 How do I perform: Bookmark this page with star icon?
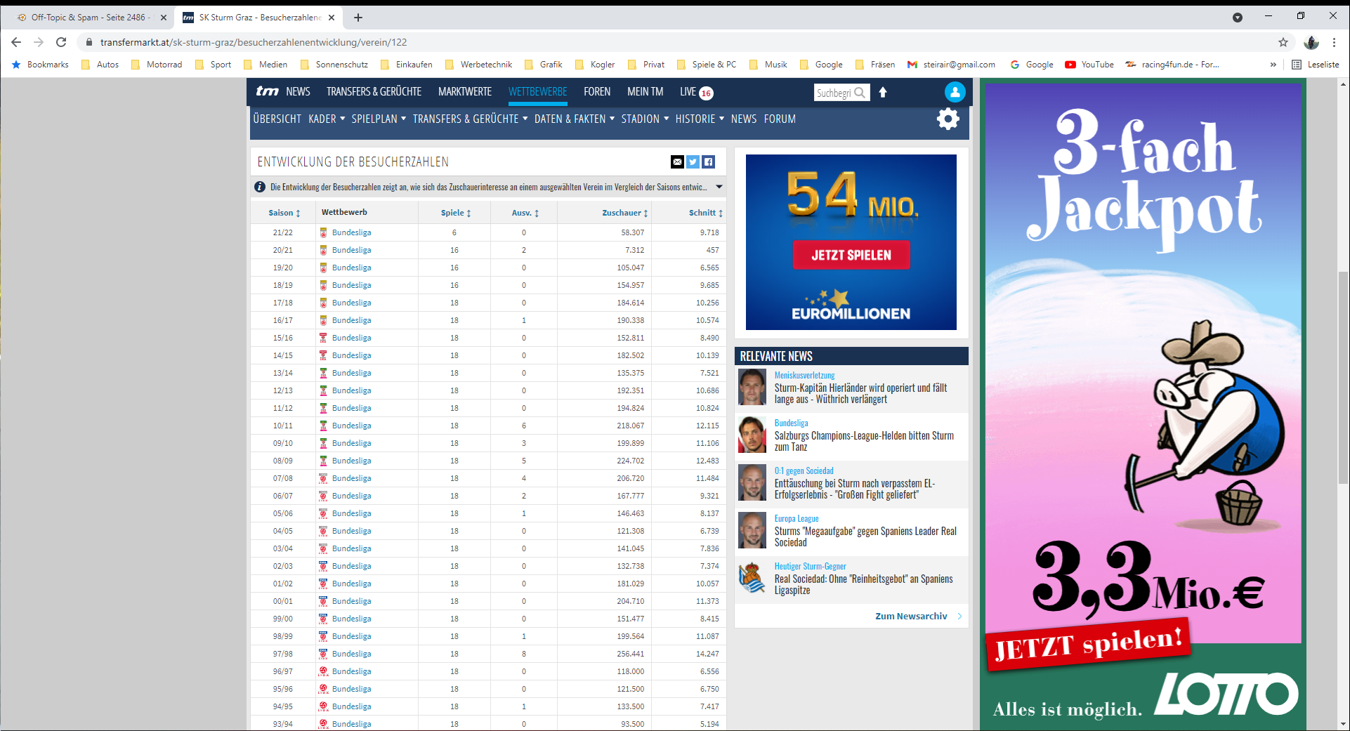coord(1283,42)
